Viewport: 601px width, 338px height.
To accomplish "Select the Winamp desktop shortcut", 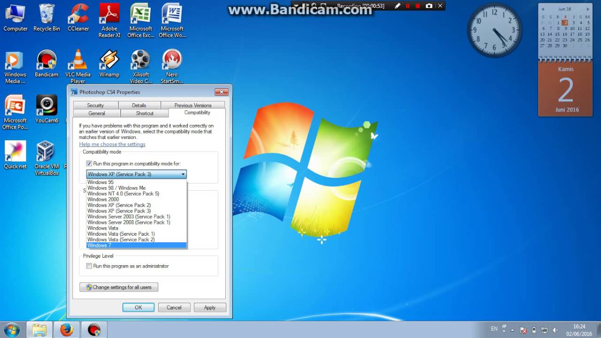I will [109, 64].
